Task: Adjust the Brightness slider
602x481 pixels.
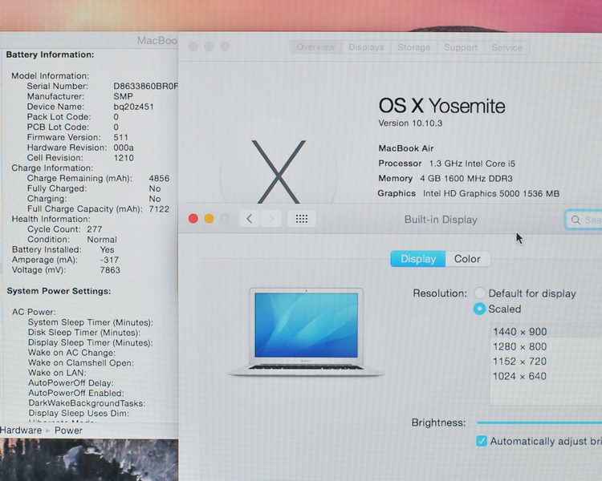Action: click(539, 422)
